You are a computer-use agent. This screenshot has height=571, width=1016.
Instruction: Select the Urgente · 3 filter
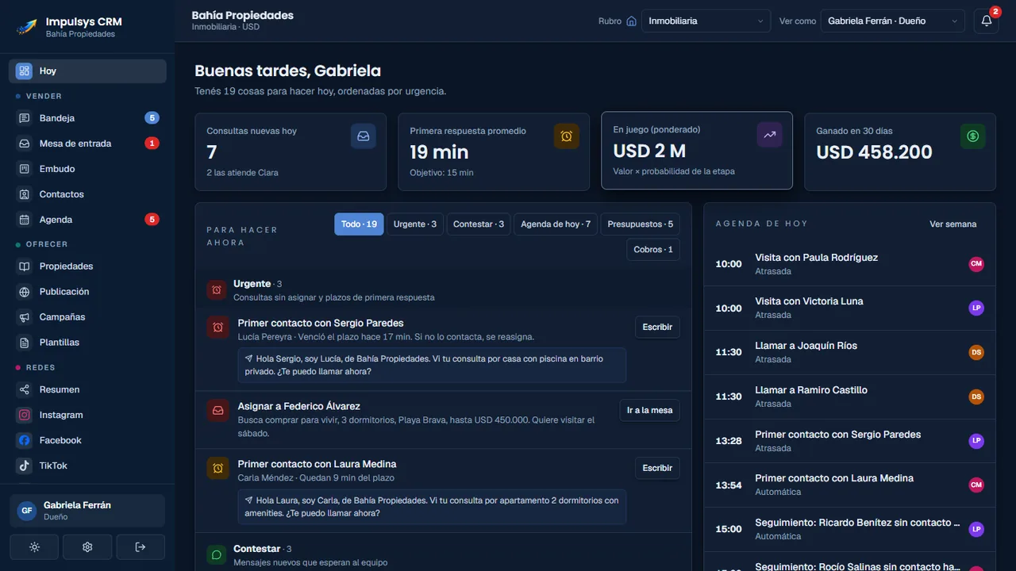coord(415,224)
